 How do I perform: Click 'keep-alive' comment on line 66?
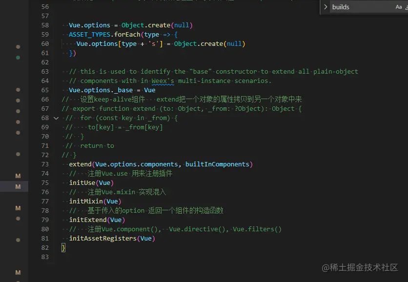[x=113, y=100]
